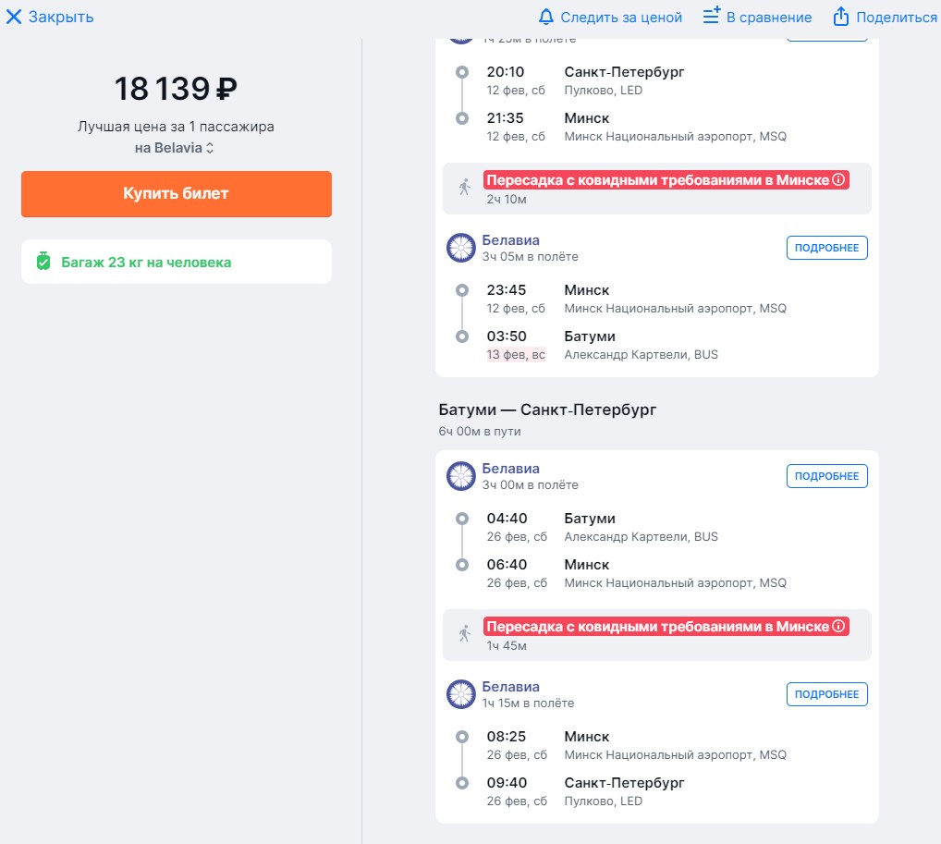This screenshot has width=941, height=844.
Task: Open Подробнее for the 23:45 Minsk departure
Action: pyautogui.click(x=826, y=248)
